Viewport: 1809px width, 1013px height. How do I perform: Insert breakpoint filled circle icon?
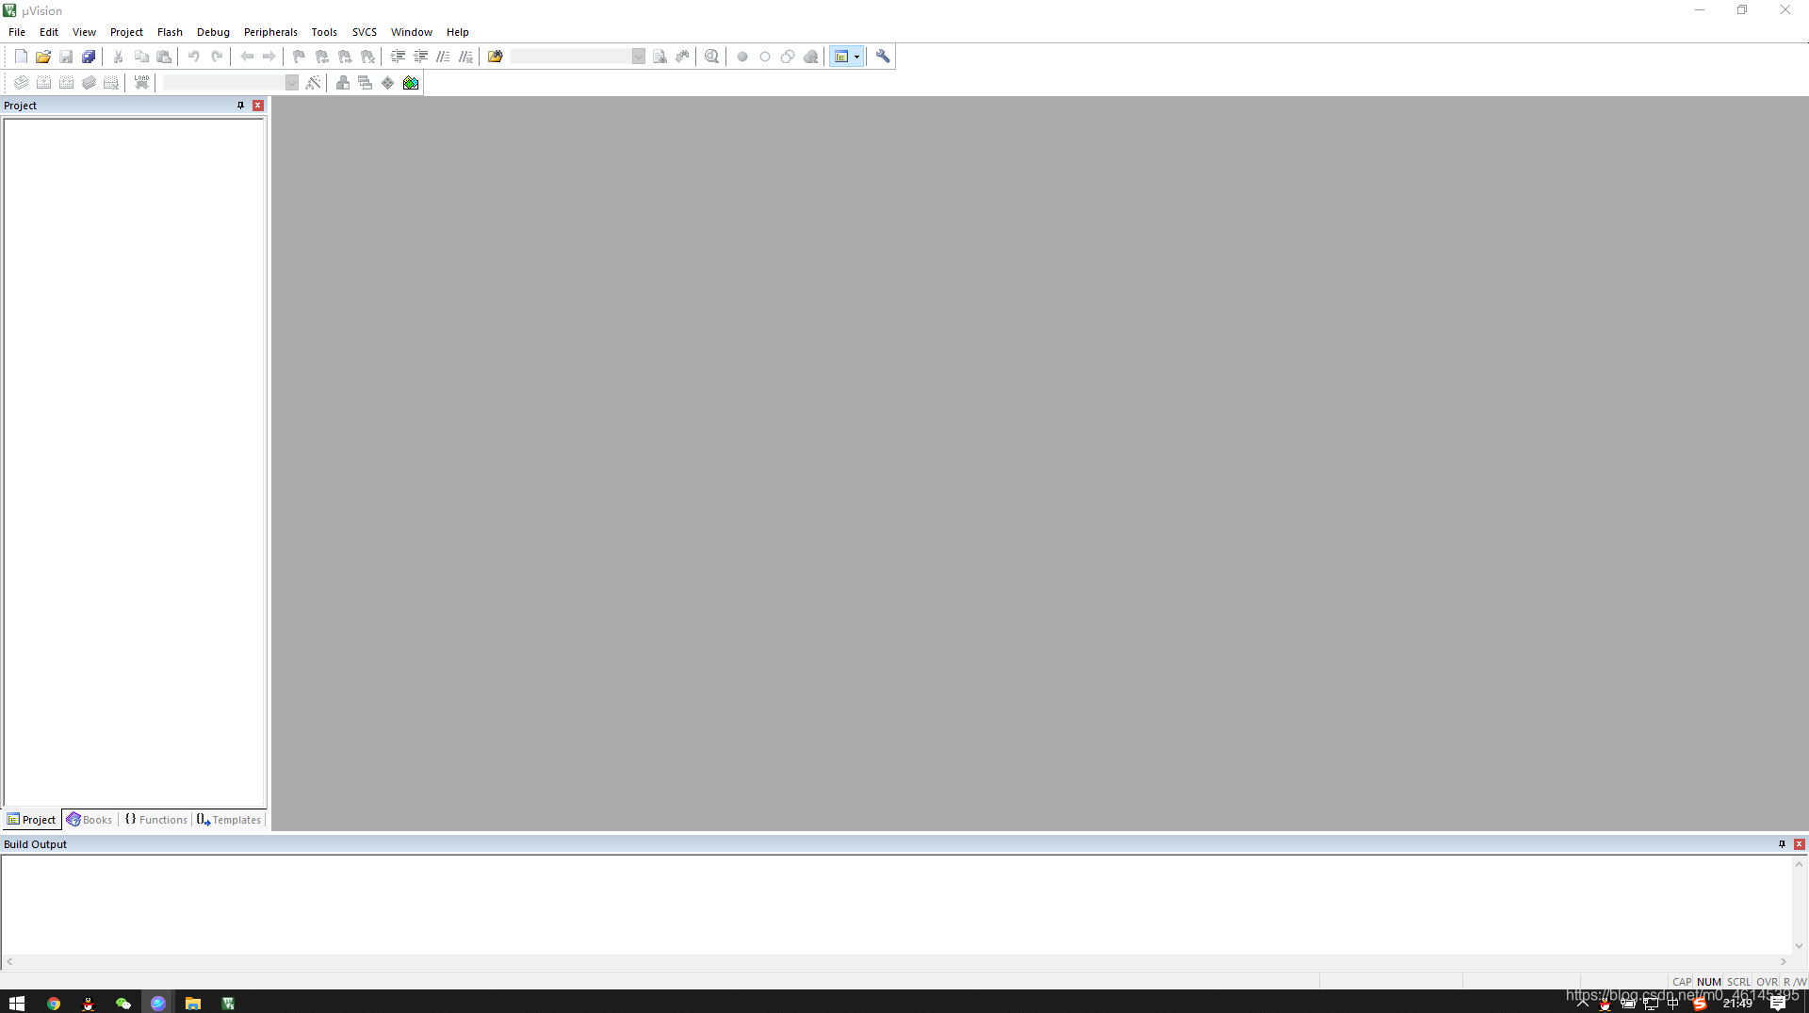pos(742,57)
